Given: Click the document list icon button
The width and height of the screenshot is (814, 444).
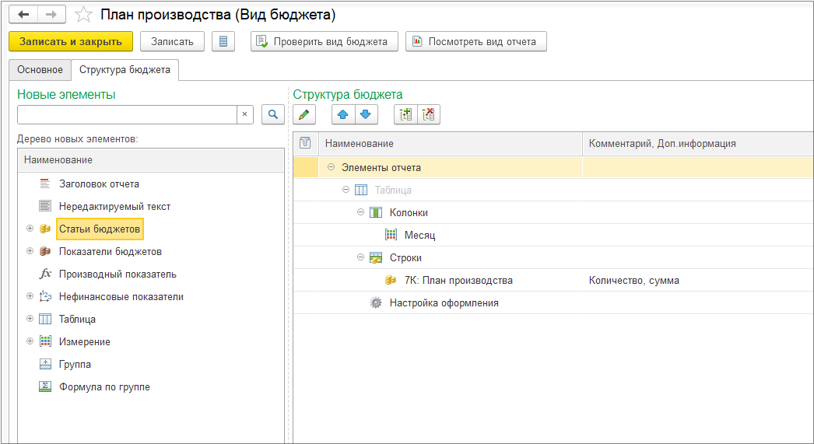Looking at the screenshot, I should click(223, 41).
